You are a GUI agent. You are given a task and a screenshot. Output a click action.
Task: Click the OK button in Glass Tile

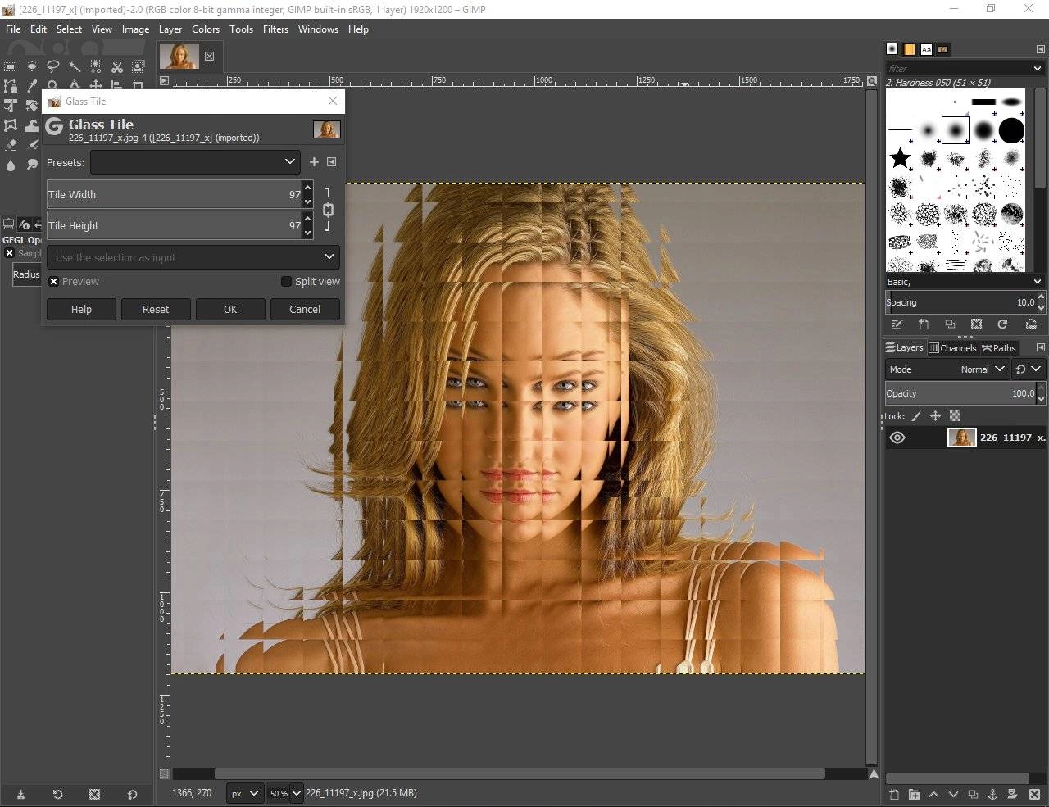pos(229,309)
